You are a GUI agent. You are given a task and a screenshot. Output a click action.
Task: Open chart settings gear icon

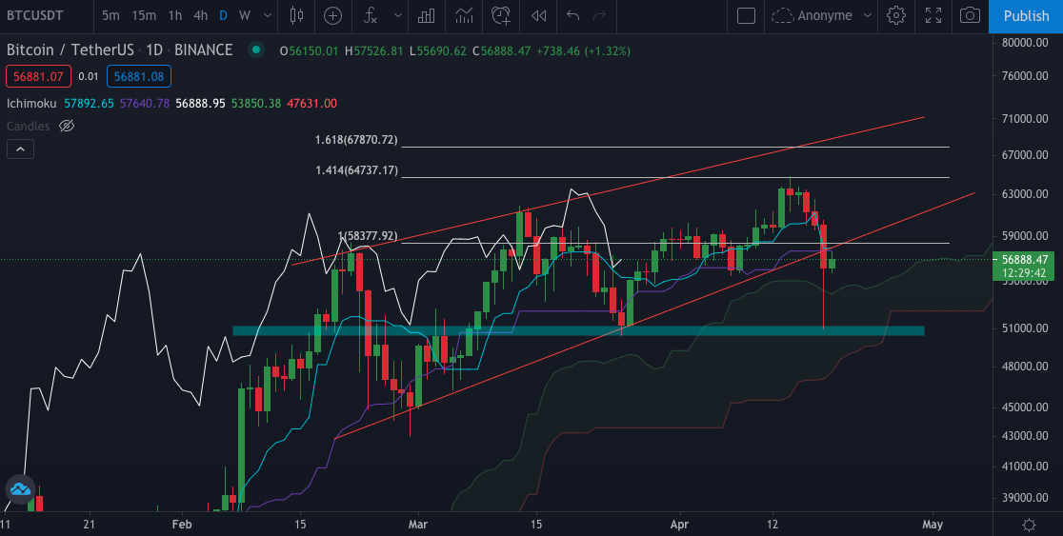tap(895, 15)
